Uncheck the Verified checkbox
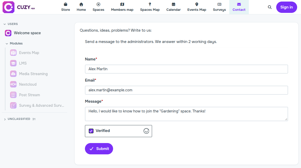Viewport: 301px width, 168px height. coord(91,131)
